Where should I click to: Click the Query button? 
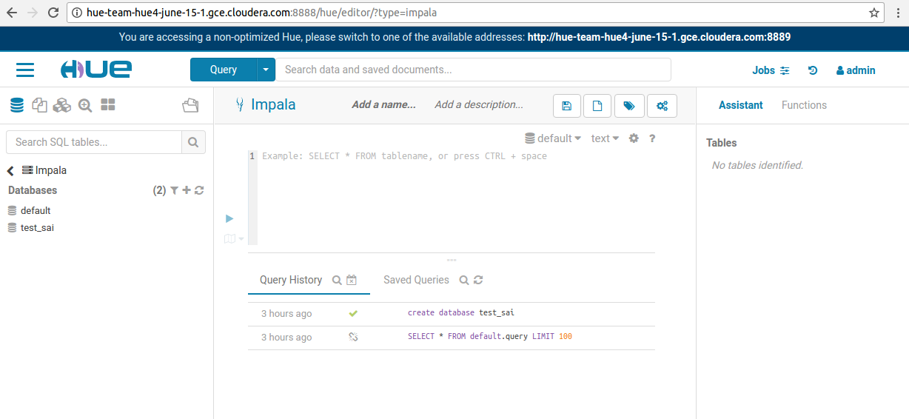224,70
